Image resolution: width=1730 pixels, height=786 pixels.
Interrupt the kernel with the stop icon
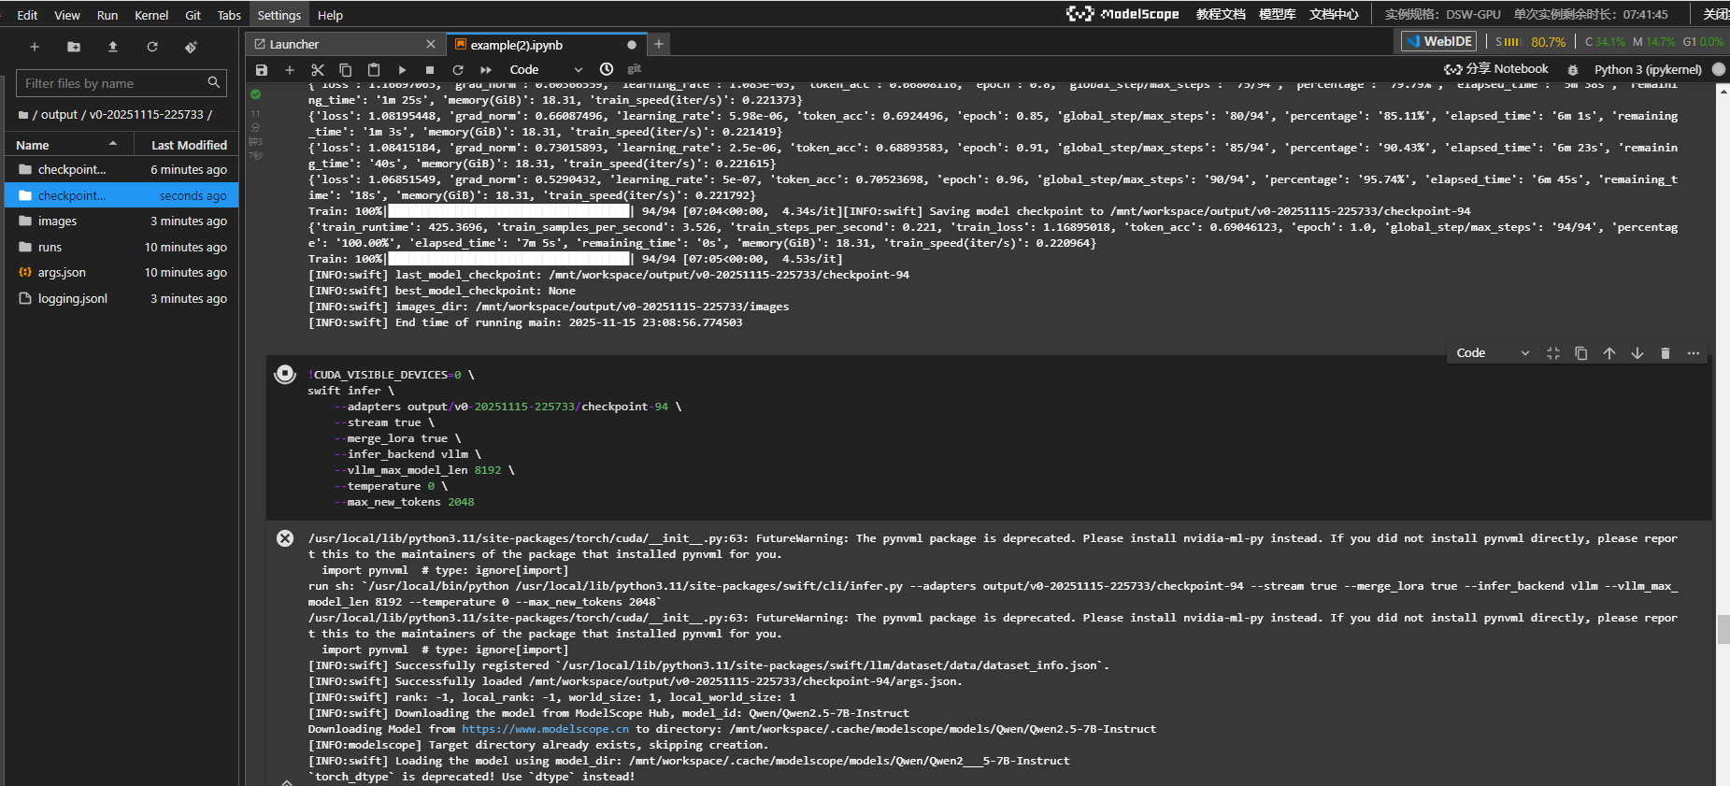[x=430, y=70]
